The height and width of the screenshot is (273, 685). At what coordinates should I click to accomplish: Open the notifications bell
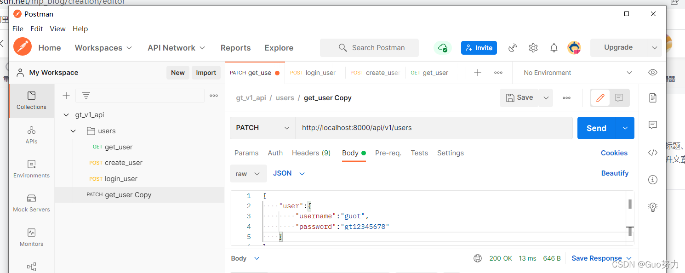(x=554, y=48)
